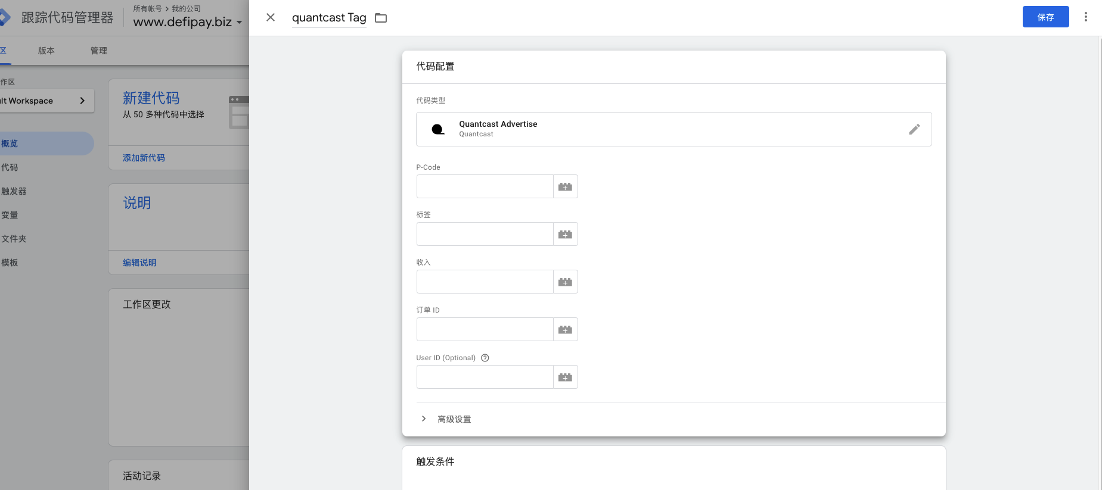Focus the 订单 ID input field

[x=485, y=329]
